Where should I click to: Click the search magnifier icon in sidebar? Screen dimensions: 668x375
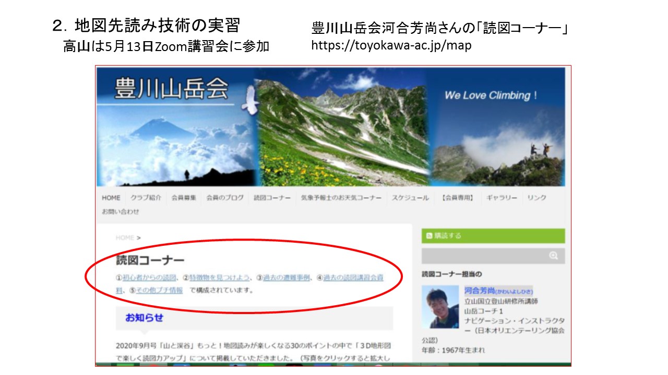pyautogui.click(x=553, y=256)
